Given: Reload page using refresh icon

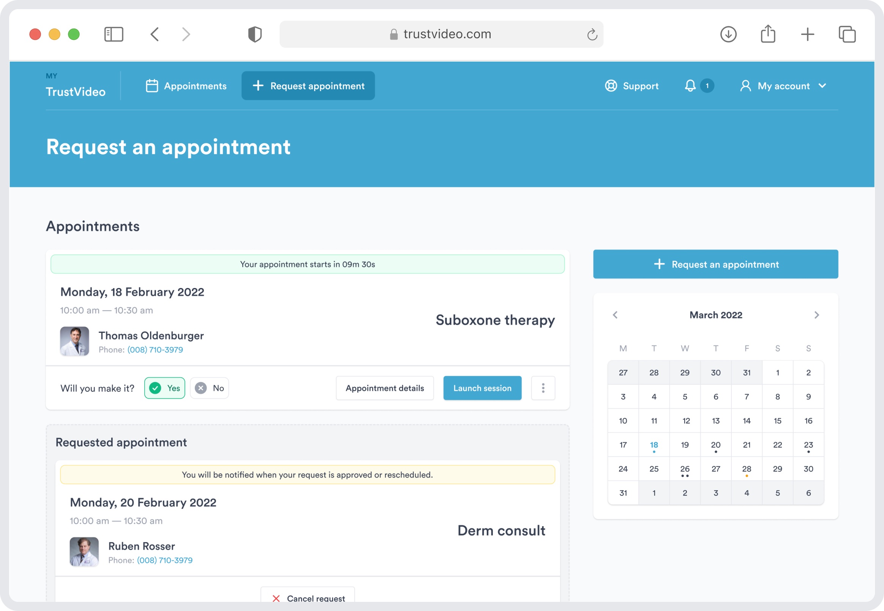Looking at the screenshot, I should click(592, 35).
